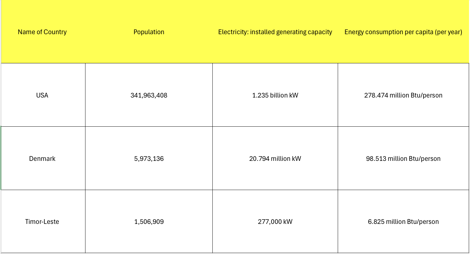Viewport: 470px width, 254px height.
Task: Select the Timor-Leste country name cell
Action: click(x=42, y=222)
